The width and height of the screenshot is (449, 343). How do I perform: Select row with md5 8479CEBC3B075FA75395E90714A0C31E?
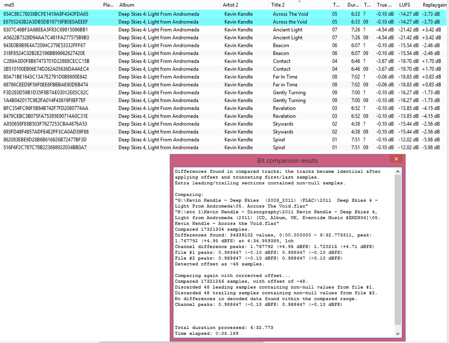(x=223, y=116)
